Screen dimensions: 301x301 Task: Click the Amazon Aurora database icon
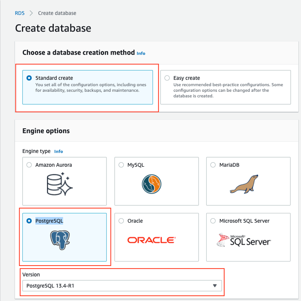pos(59,184)
